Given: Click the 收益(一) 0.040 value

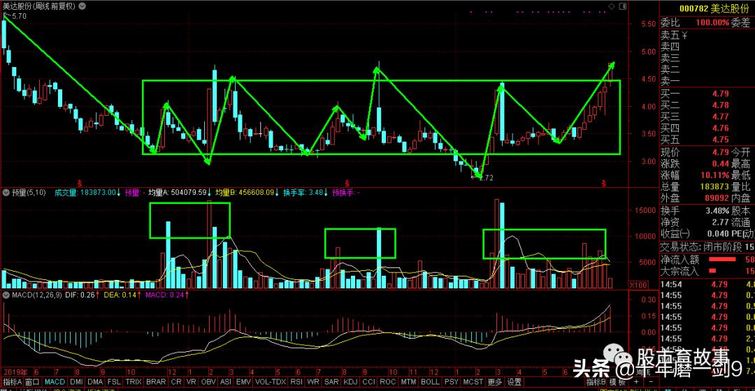Looking at the screenshot, I should tap(719, 234).
